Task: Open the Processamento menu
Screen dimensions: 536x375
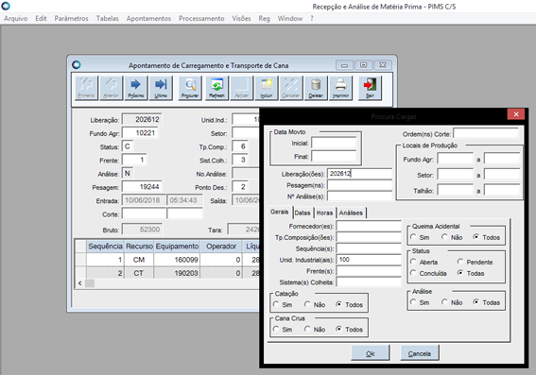Action: coord(201,19)
